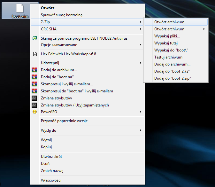Choose 'Dodaj do "boot_2.zip"'
Image resolution: width=215 pixels, height=187 pixels.
pyautogui.click(x=176, y=78)
